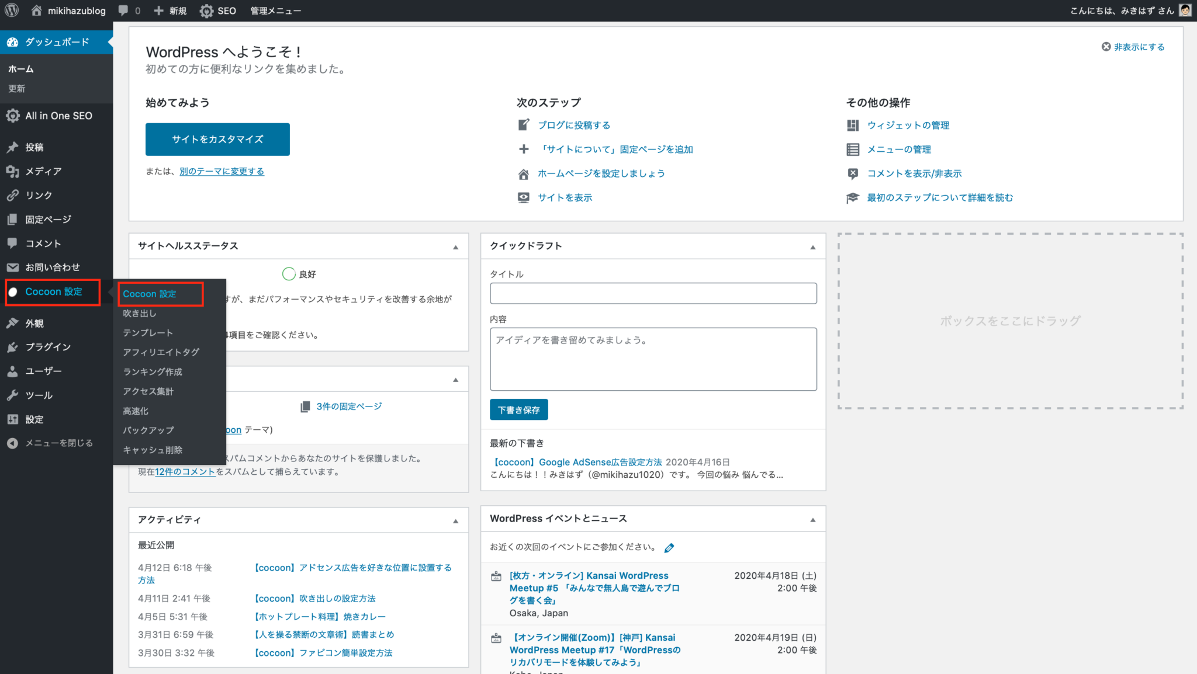Open コメント with the comments icon

coord(13,243)
